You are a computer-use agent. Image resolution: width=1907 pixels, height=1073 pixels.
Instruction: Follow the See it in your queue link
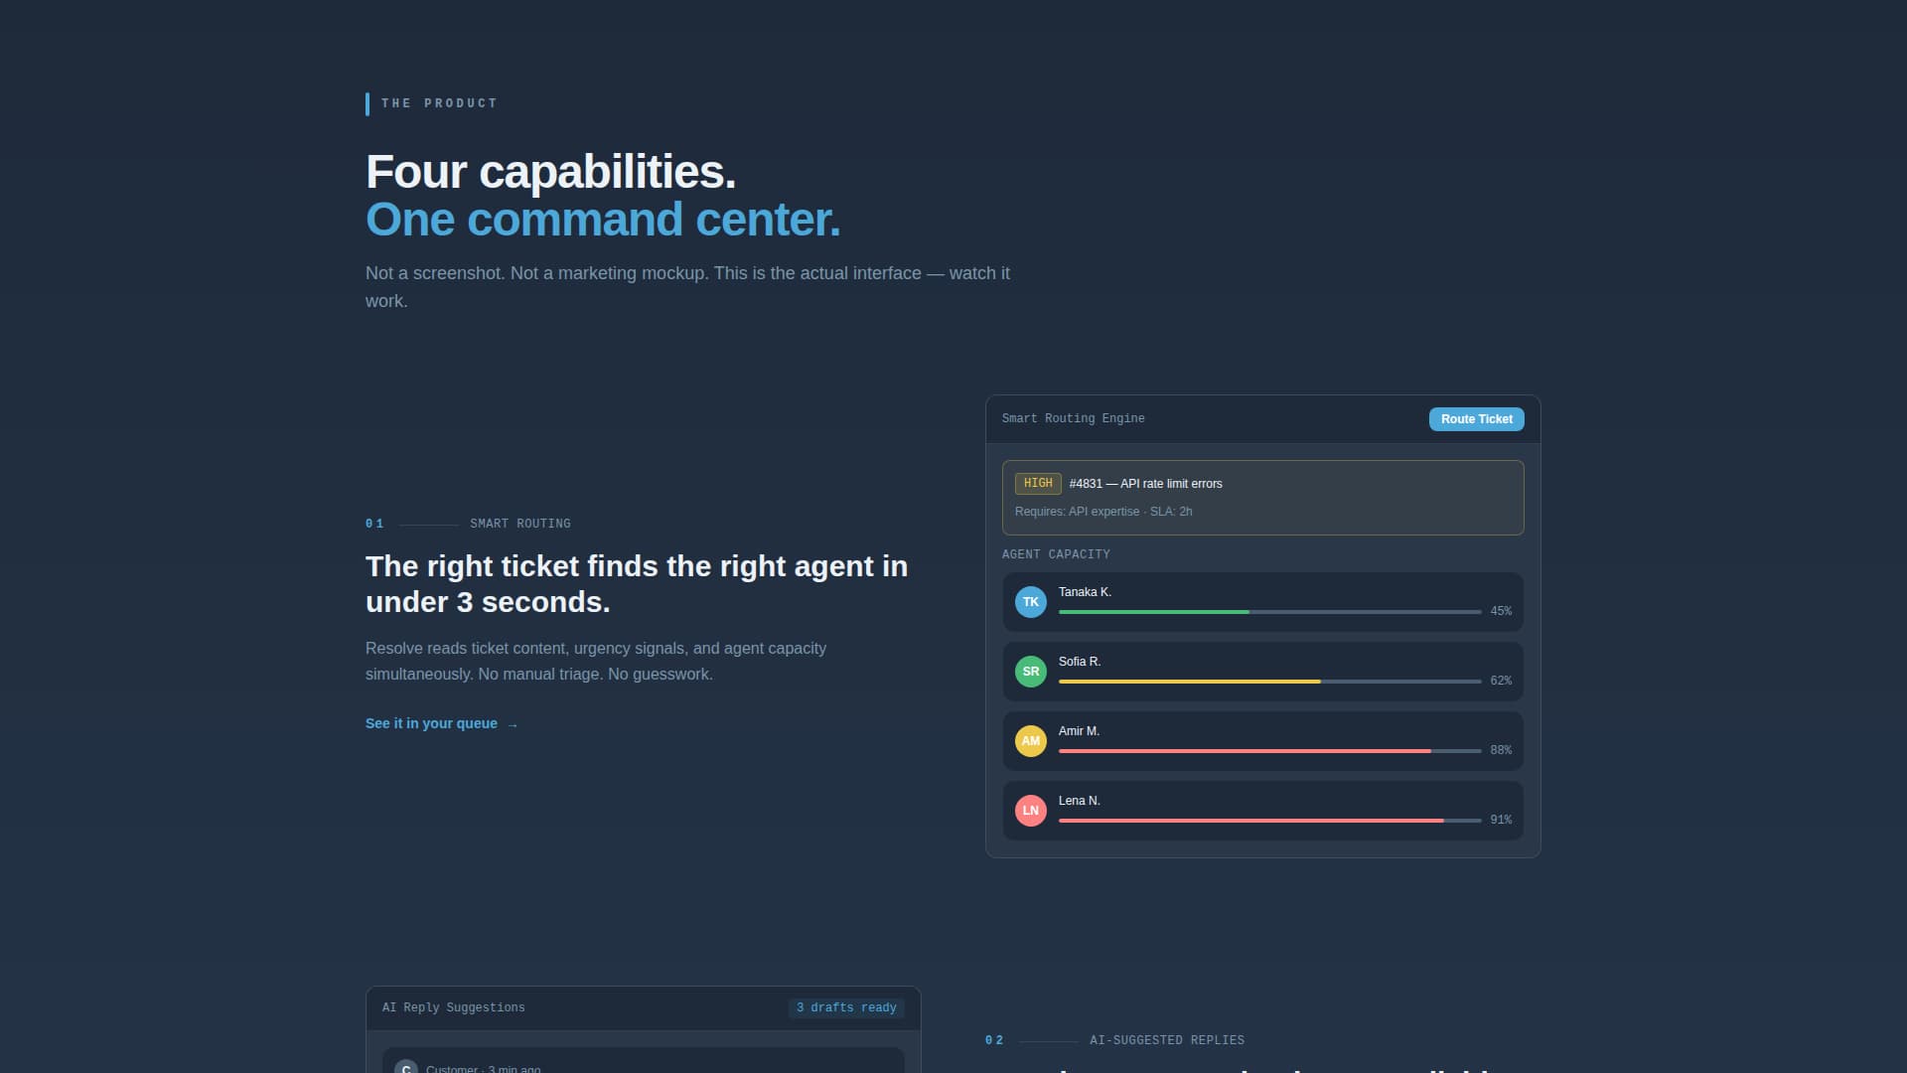pos(442,723)
